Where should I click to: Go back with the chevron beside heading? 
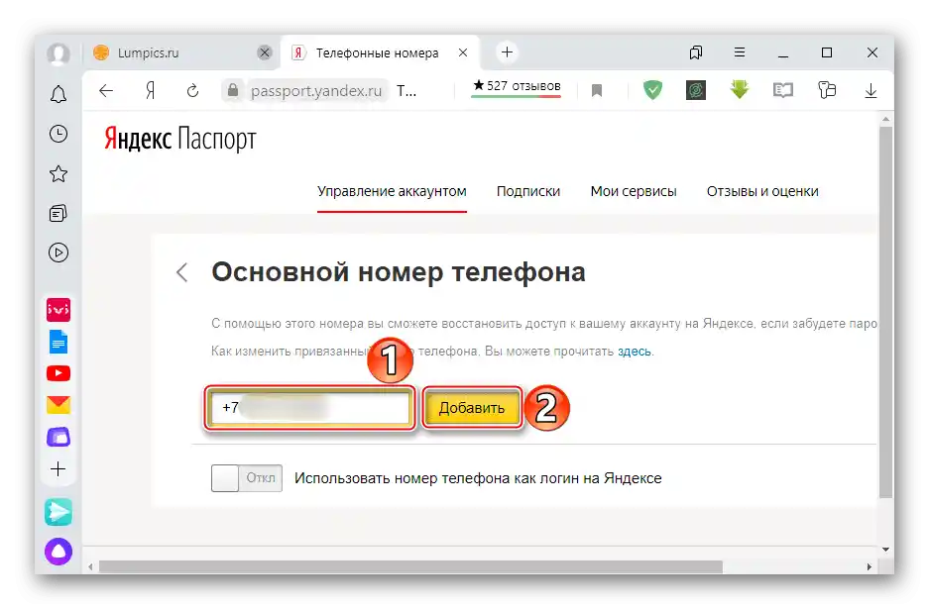(181, 272)
